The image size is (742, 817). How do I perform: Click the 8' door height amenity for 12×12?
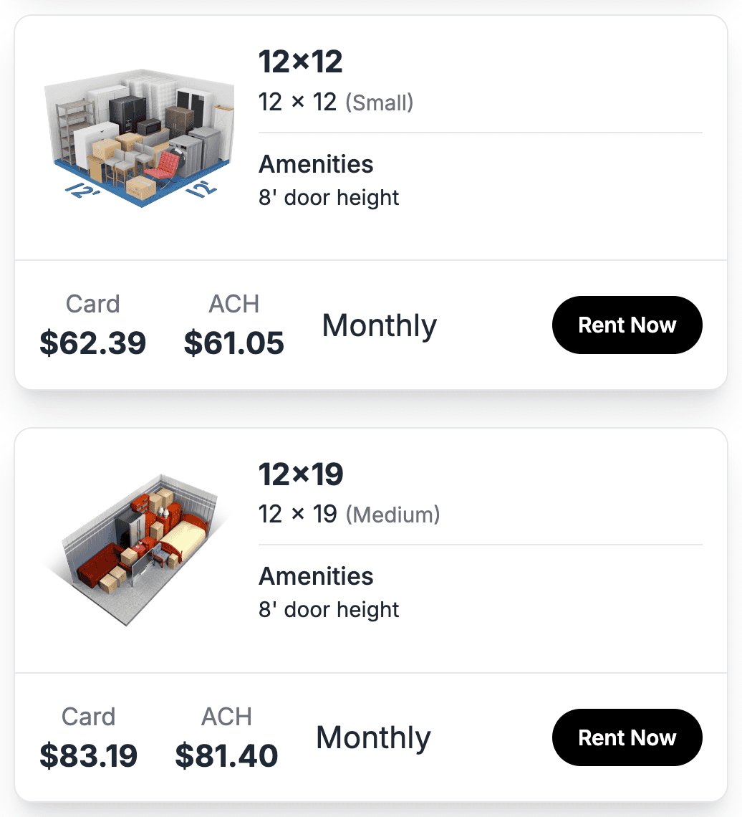[329, 198]
